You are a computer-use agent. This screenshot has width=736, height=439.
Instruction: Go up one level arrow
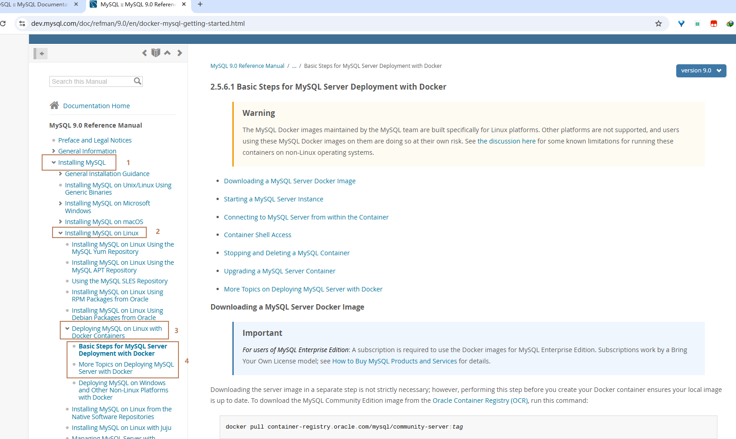(168, 53)
